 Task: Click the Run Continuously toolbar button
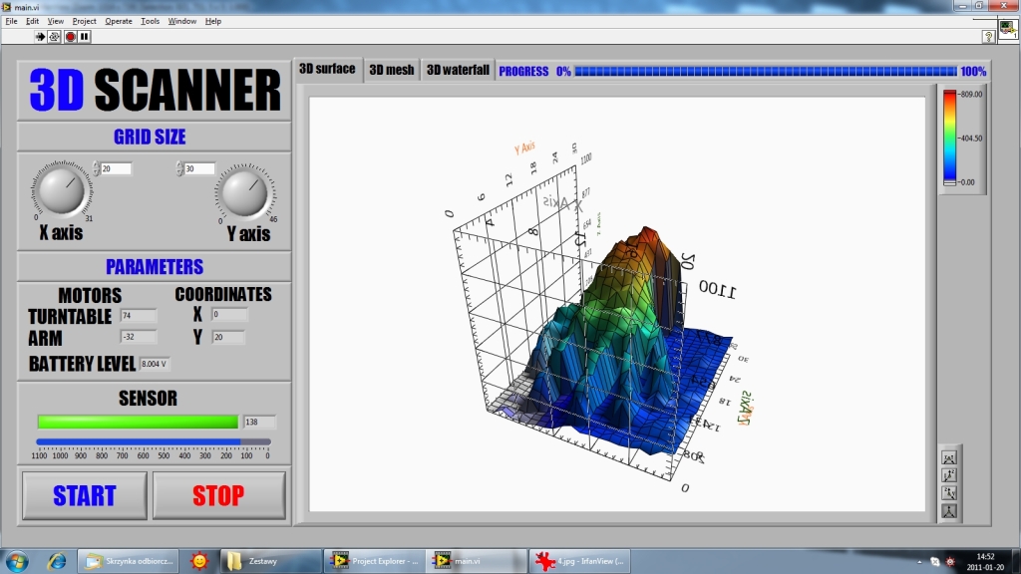pyautogui.click(x=54, y=37)
